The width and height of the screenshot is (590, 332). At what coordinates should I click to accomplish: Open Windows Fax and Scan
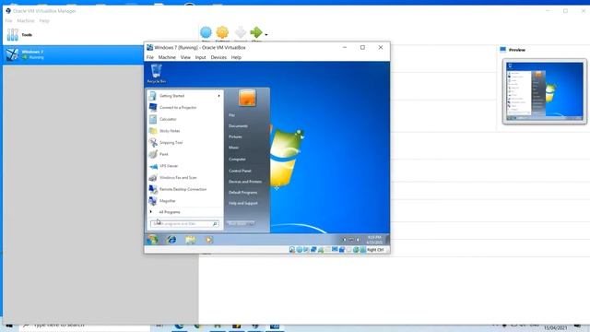184,178
